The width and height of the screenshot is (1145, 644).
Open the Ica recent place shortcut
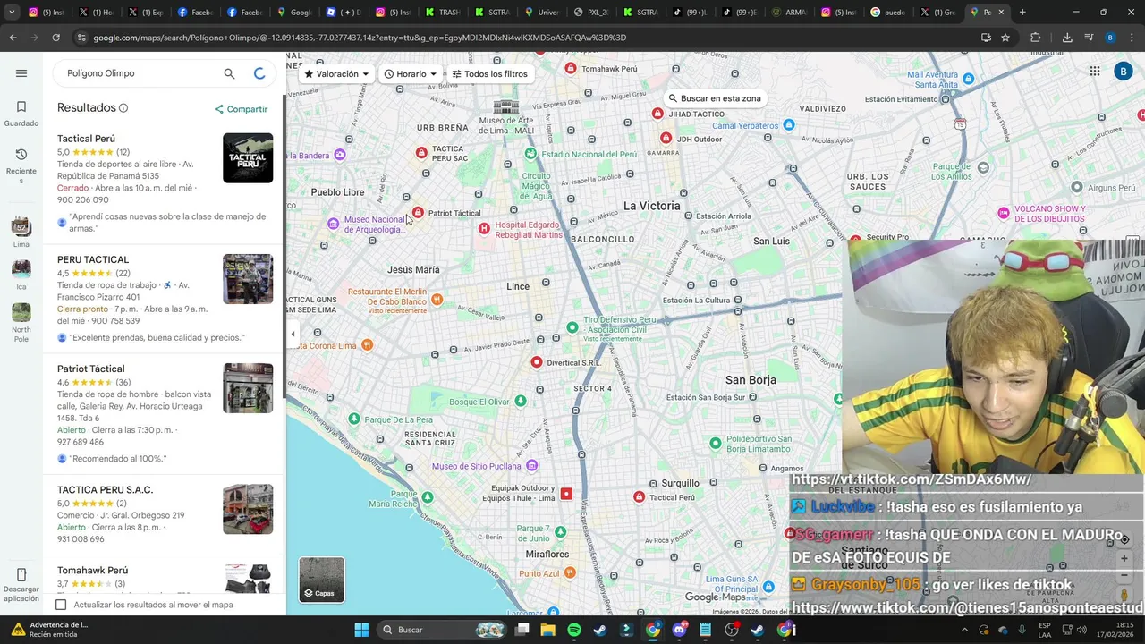point(21,275)
